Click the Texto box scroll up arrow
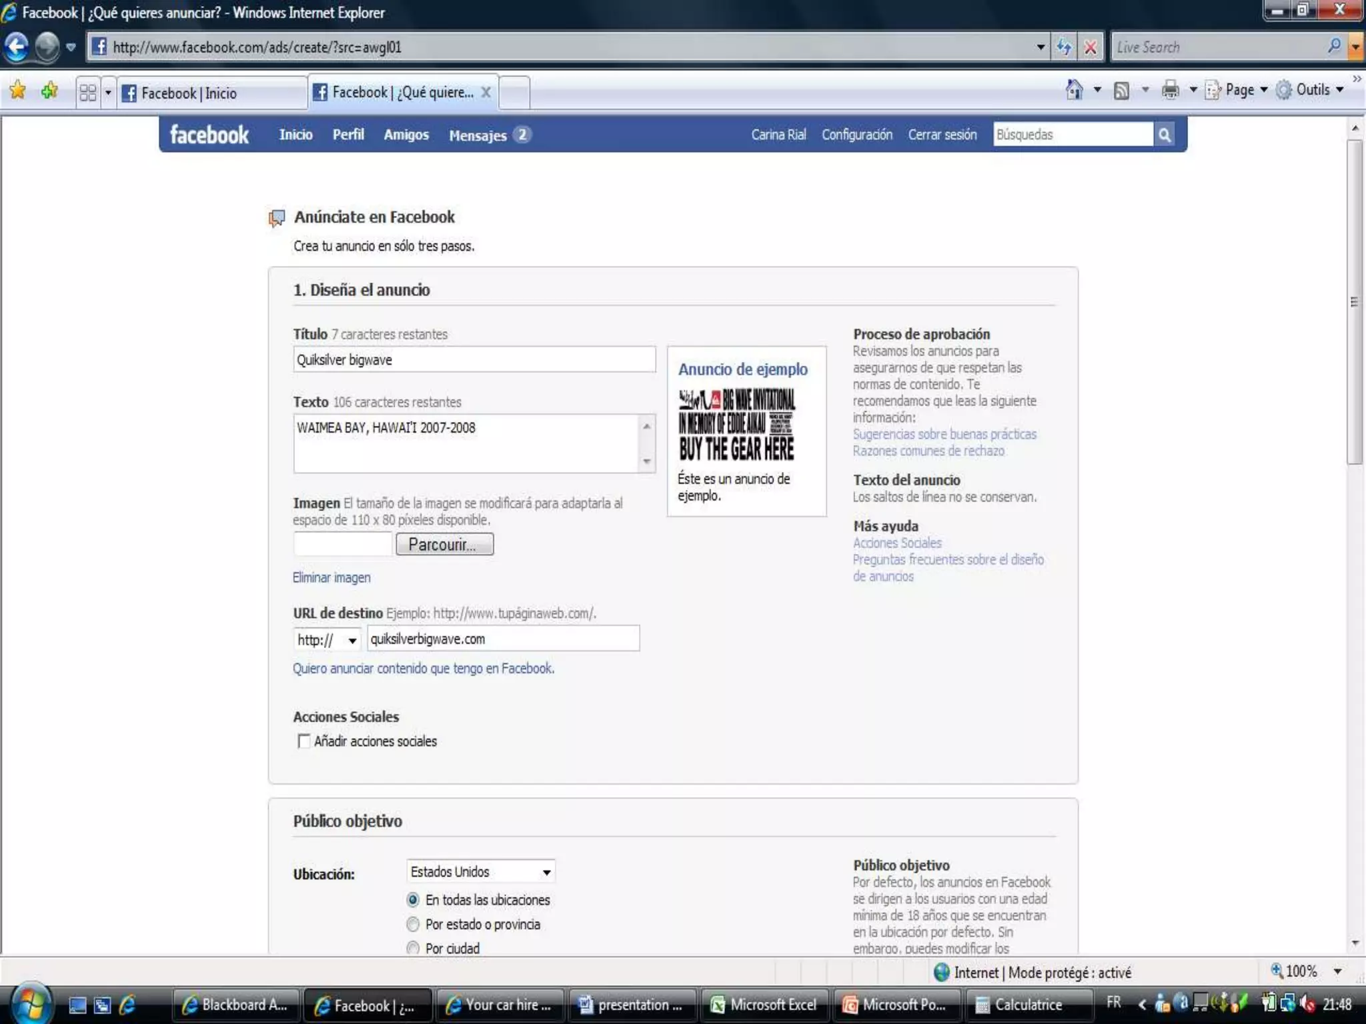Viewport: 1366px width, 1024px height. tap(646, 426)
